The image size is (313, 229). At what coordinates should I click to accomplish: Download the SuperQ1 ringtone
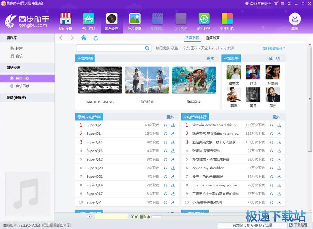(x=173, y=134)
